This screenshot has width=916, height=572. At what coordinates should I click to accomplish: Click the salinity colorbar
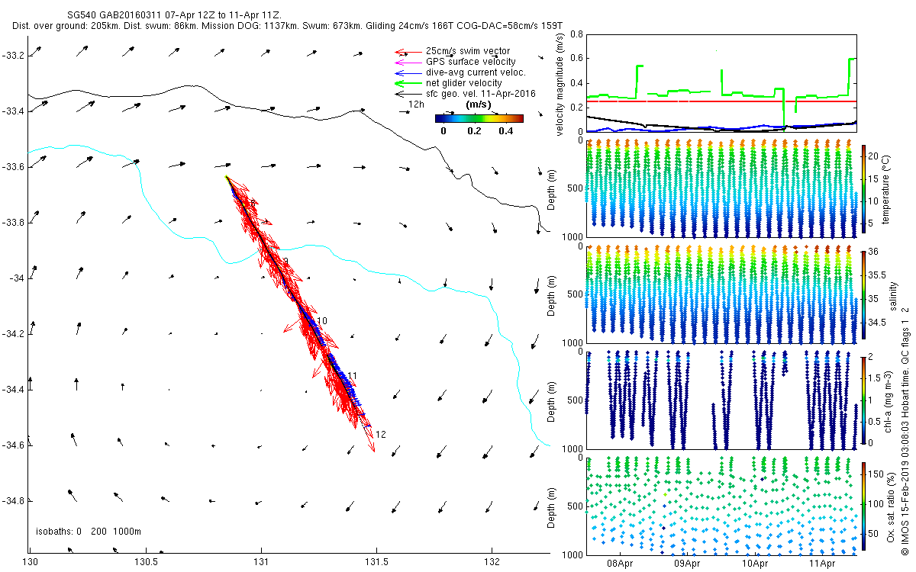pos(863,296)
